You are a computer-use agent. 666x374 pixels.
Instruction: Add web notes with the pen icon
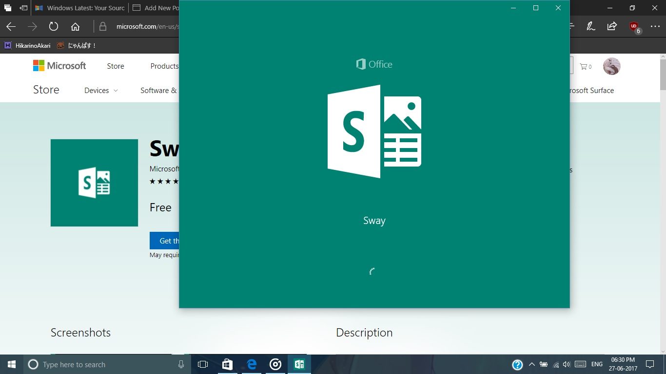[591, 26]
